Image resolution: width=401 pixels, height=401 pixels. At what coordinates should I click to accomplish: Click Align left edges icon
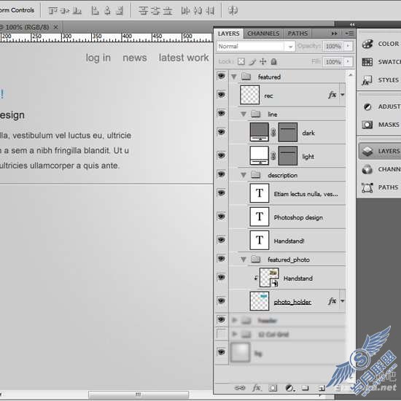click(95, 10)
